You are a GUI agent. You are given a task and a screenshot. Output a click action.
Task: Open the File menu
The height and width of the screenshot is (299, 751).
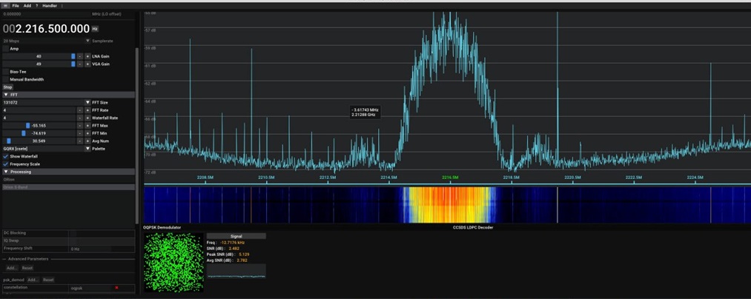click(16, 5)
